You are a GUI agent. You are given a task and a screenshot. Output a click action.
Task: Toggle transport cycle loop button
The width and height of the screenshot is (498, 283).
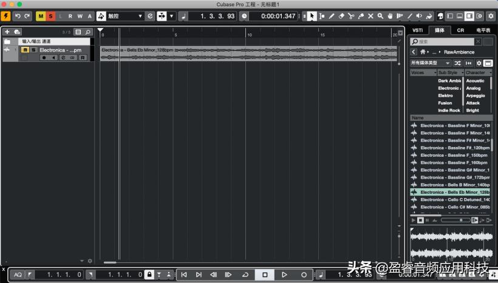pos(245,274)
